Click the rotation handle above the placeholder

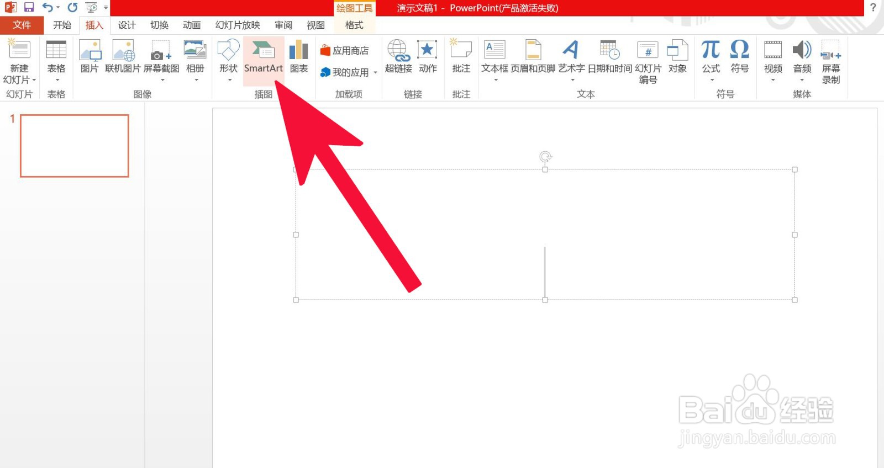click(545, 157)
